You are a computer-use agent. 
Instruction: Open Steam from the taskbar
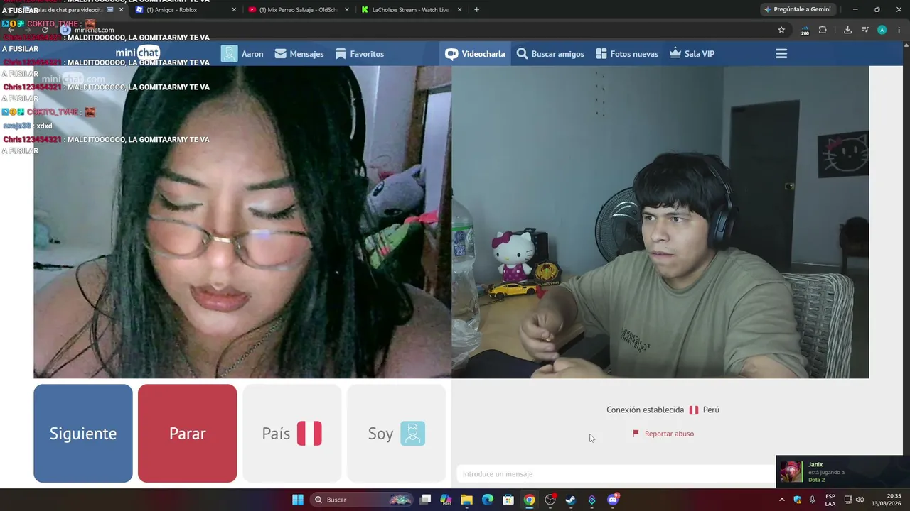pyautogui.click(x=571, y=500)
